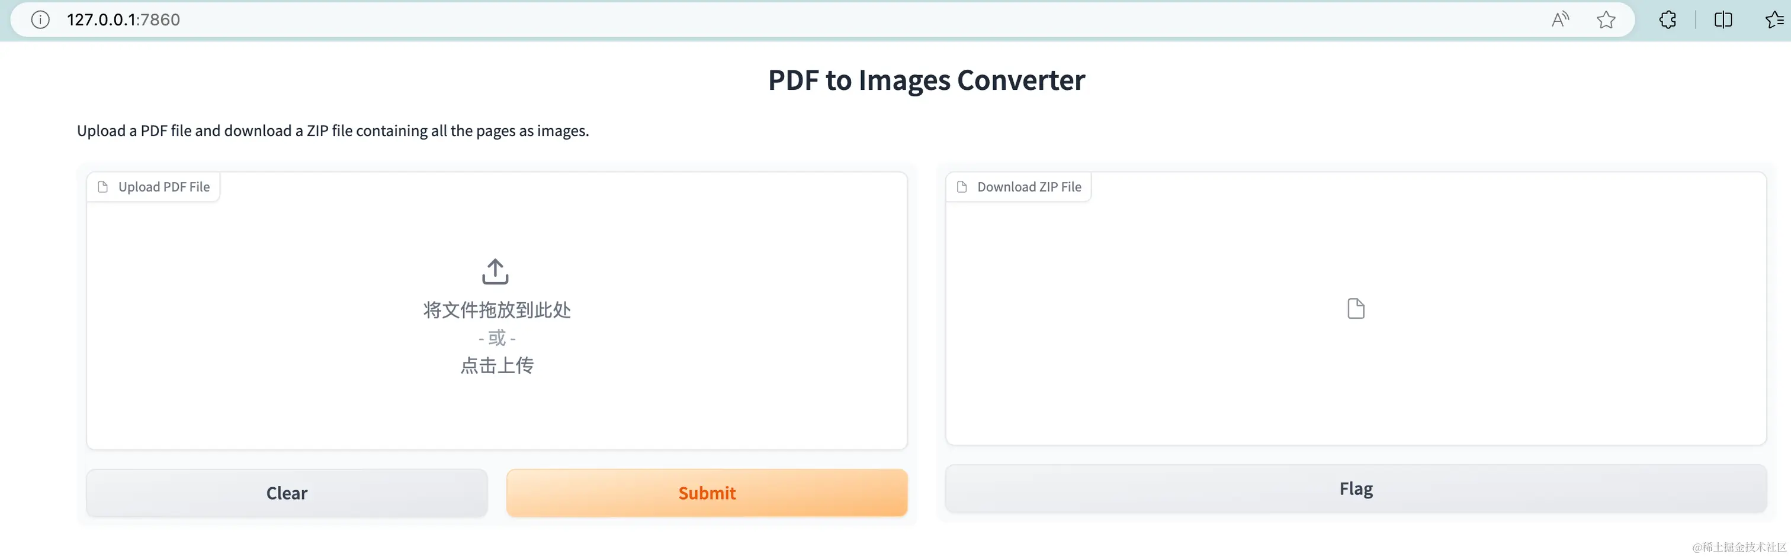Screen dimensions: 1791x557
Task: Toggle the browser split screen icon
Action: [1723, 20]
